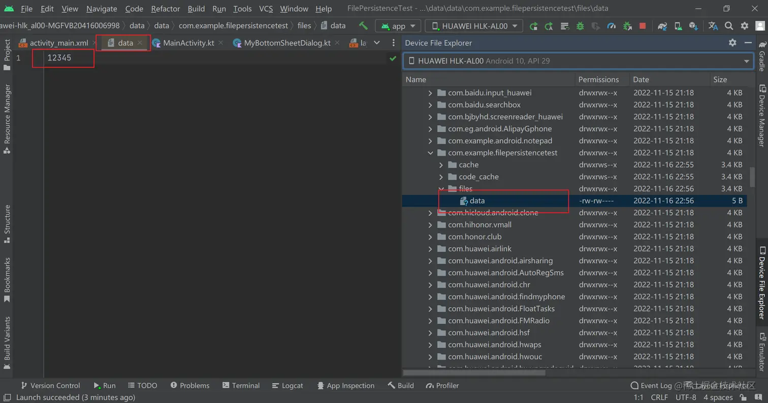The height and width of the screenshot is (403, 768).
Task: Expand the cache folder under filepersistencetest
Action: (441, 165)
